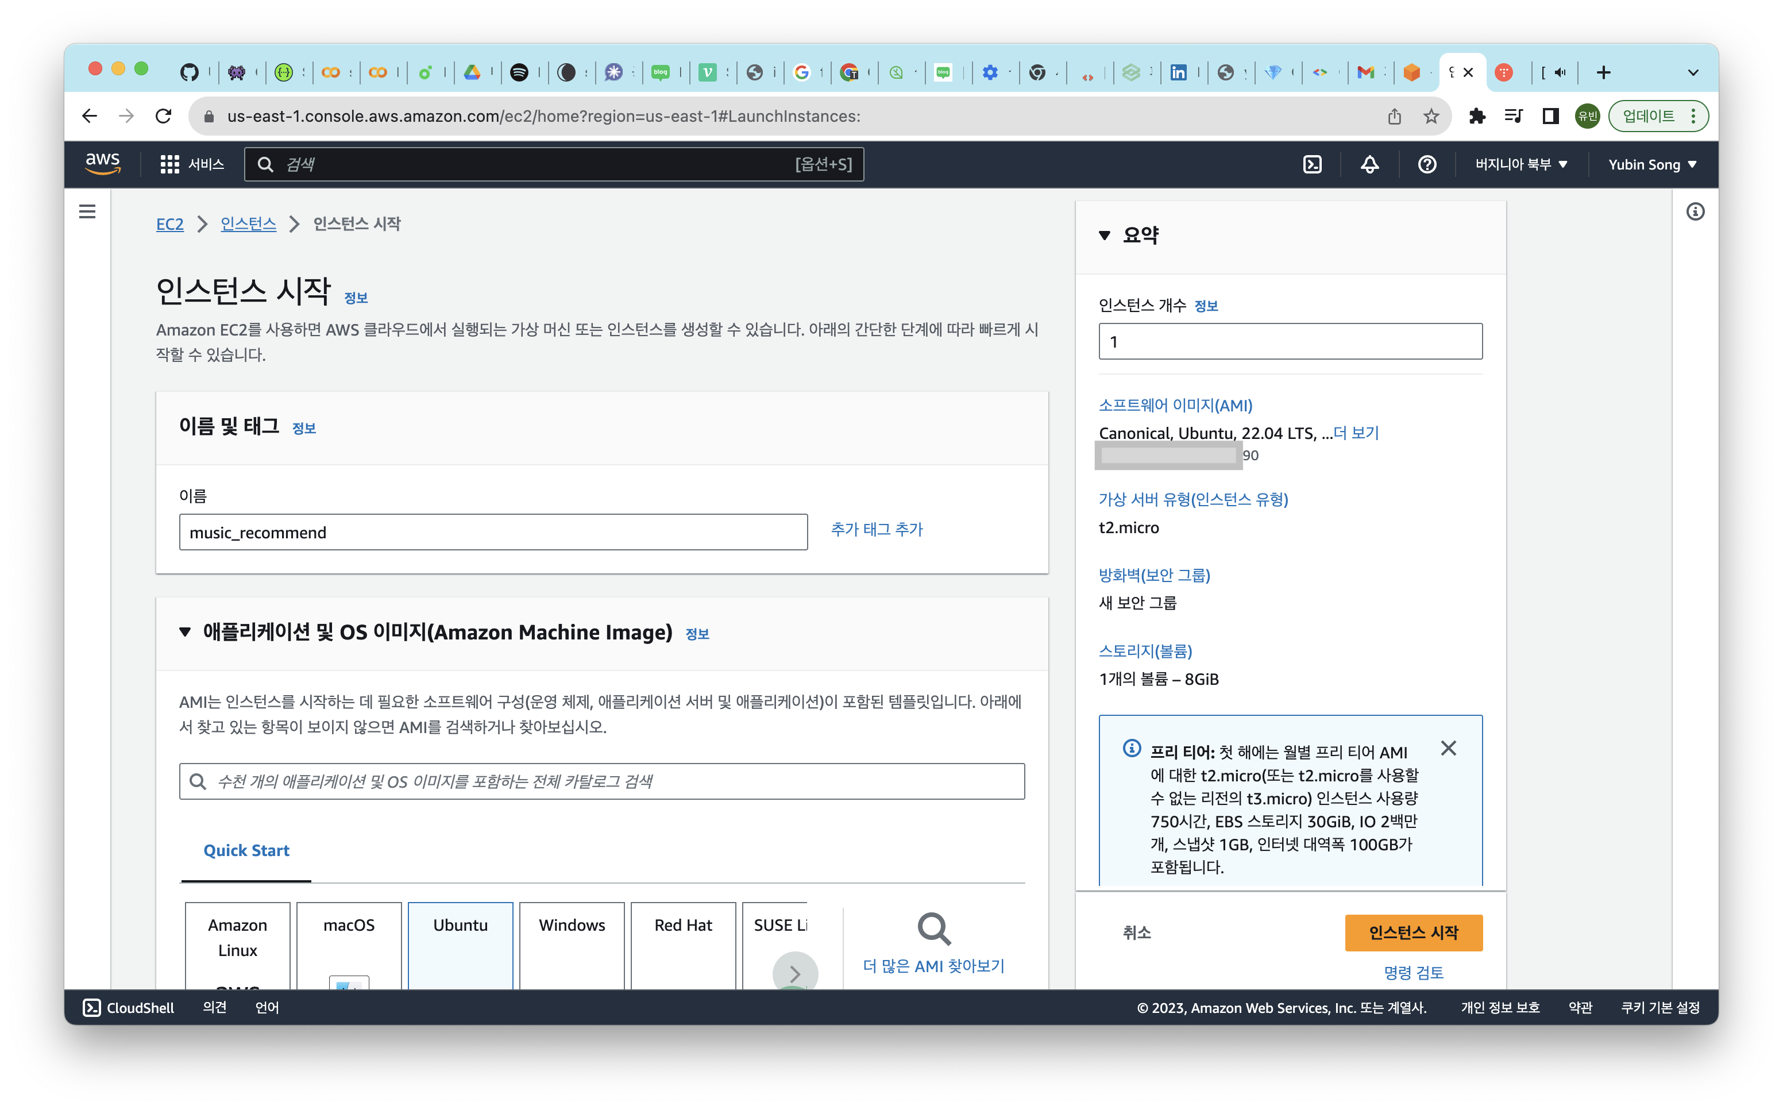Dismiss the free tier info box

[x=1448, y=748]
